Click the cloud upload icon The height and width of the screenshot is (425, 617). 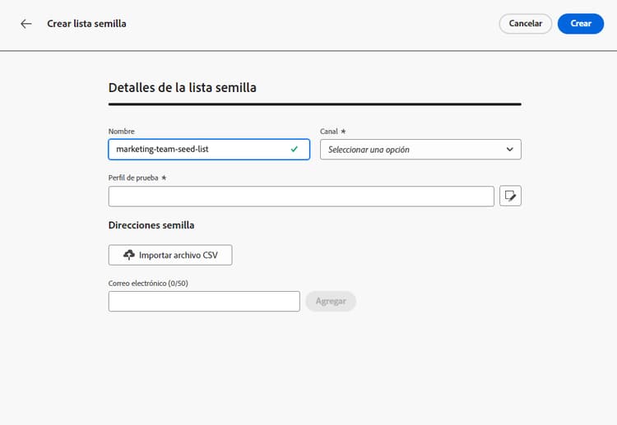coord(128,256)
